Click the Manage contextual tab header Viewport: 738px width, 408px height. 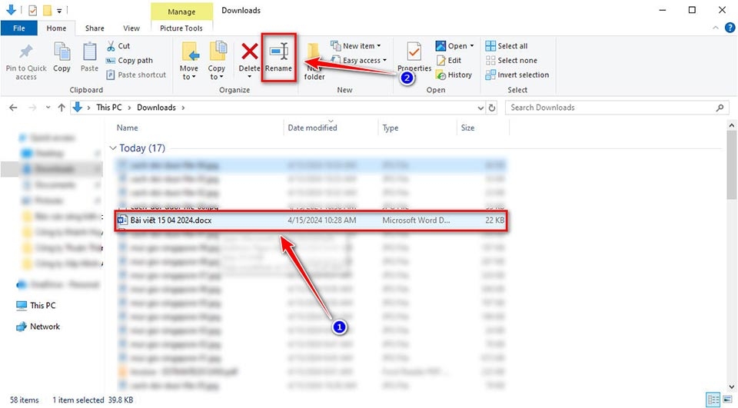(x=181, y=12)
